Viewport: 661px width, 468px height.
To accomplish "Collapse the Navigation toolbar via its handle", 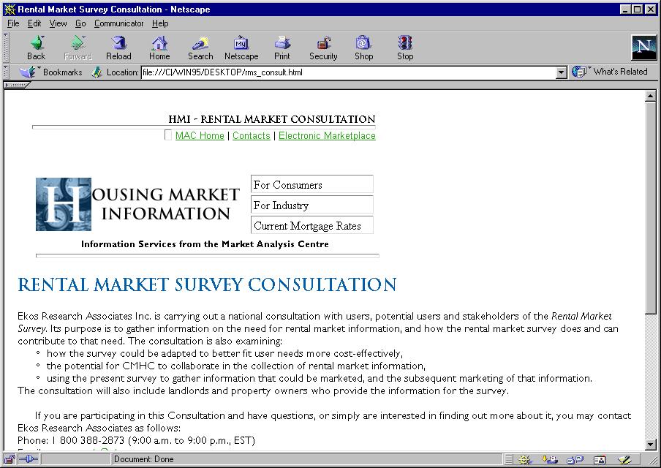I will coord(6,48).
